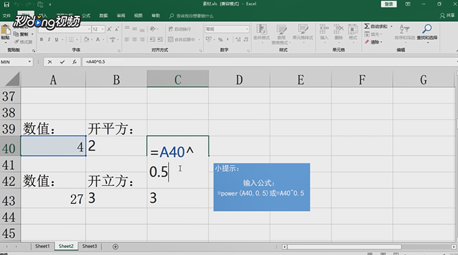Click Wrap Text (自动换行)
Image resolution: width=458 pixels, height=255 pixels.
[x=180, y=29]
